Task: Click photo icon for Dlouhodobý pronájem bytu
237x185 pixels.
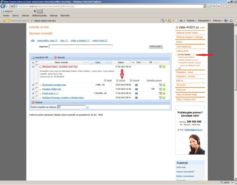Action: tap(136, 85)
